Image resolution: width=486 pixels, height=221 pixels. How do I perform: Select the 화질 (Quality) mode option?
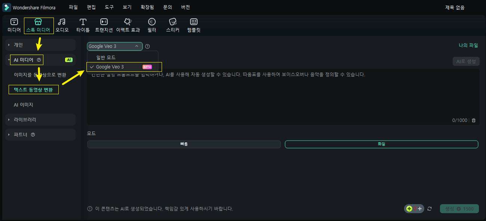point(381,144)
